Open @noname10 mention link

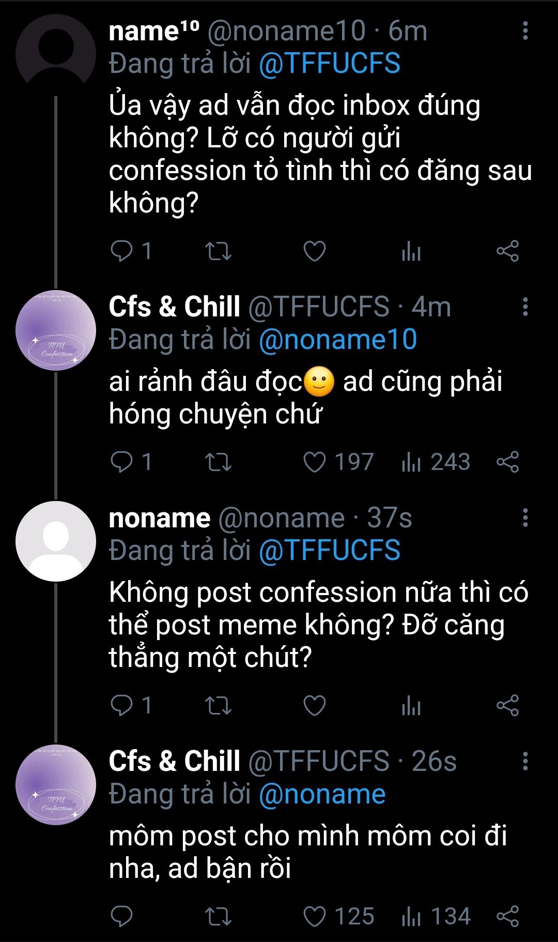[x=338, y=340]
